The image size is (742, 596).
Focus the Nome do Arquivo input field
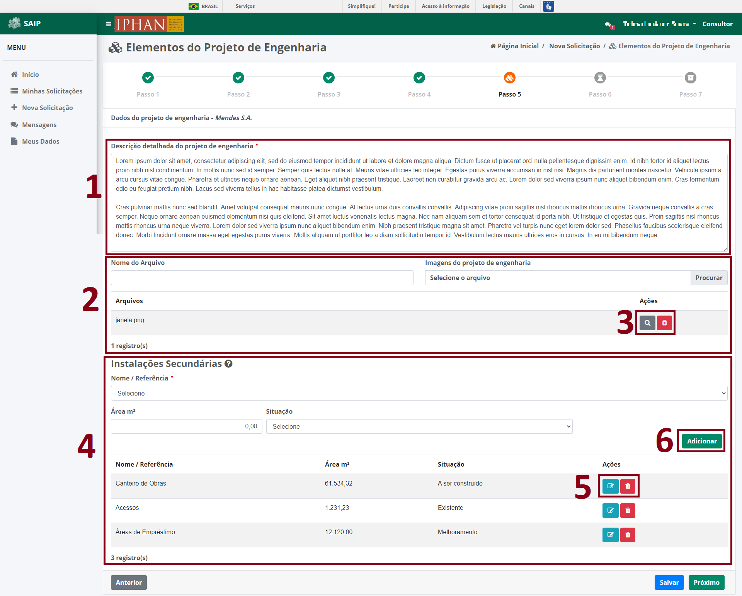point(262,278)
